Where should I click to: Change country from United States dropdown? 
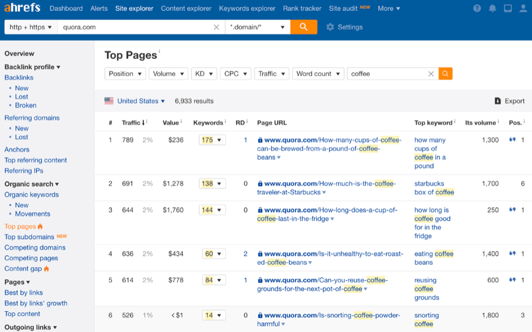point(141,101)
